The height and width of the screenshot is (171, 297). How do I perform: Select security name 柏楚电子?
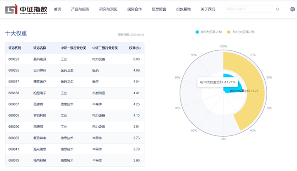pyautogui.click(x=40, y=93)
